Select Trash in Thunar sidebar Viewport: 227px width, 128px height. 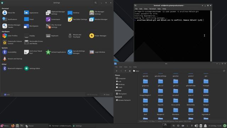(x=119, y=87)
